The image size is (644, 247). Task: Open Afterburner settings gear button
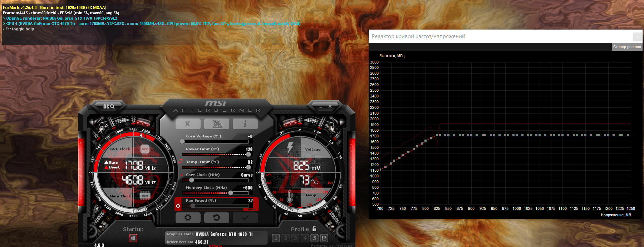point(188,217)
